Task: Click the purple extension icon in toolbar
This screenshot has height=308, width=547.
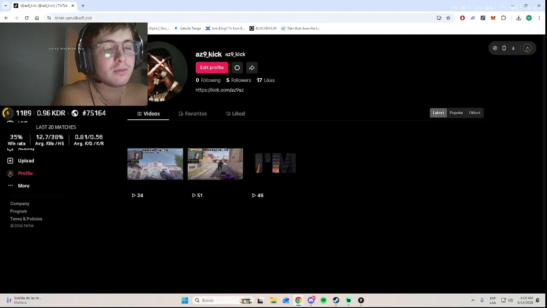Action: (473, 18)
